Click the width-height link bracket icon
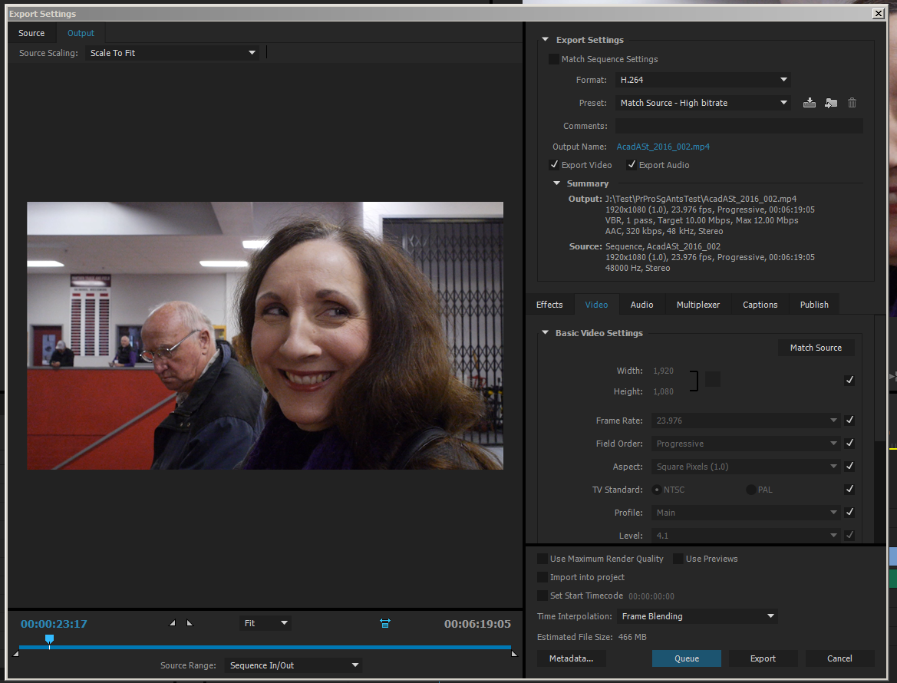 694,379
